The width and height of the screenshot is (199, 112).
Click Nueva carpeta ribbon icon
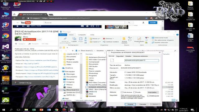(x=124, y=39)
